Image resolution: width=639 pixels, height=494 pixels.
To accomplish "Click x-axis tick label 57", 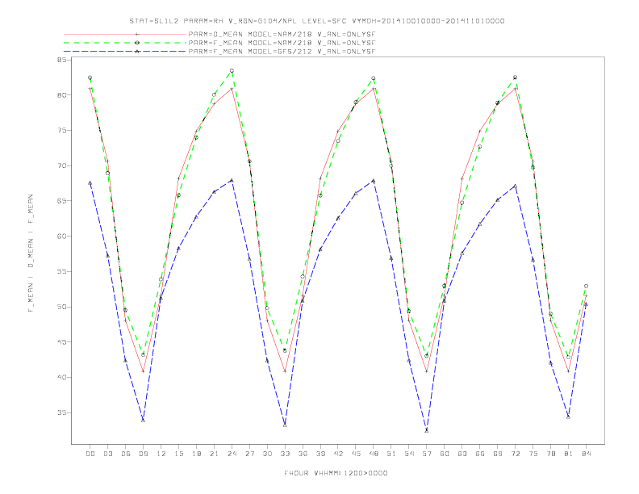I will click(x=427, y=454).
